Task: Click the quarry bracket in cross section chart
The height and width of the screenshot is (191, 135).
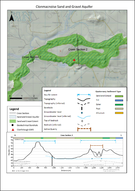Action: coord(97,146)
